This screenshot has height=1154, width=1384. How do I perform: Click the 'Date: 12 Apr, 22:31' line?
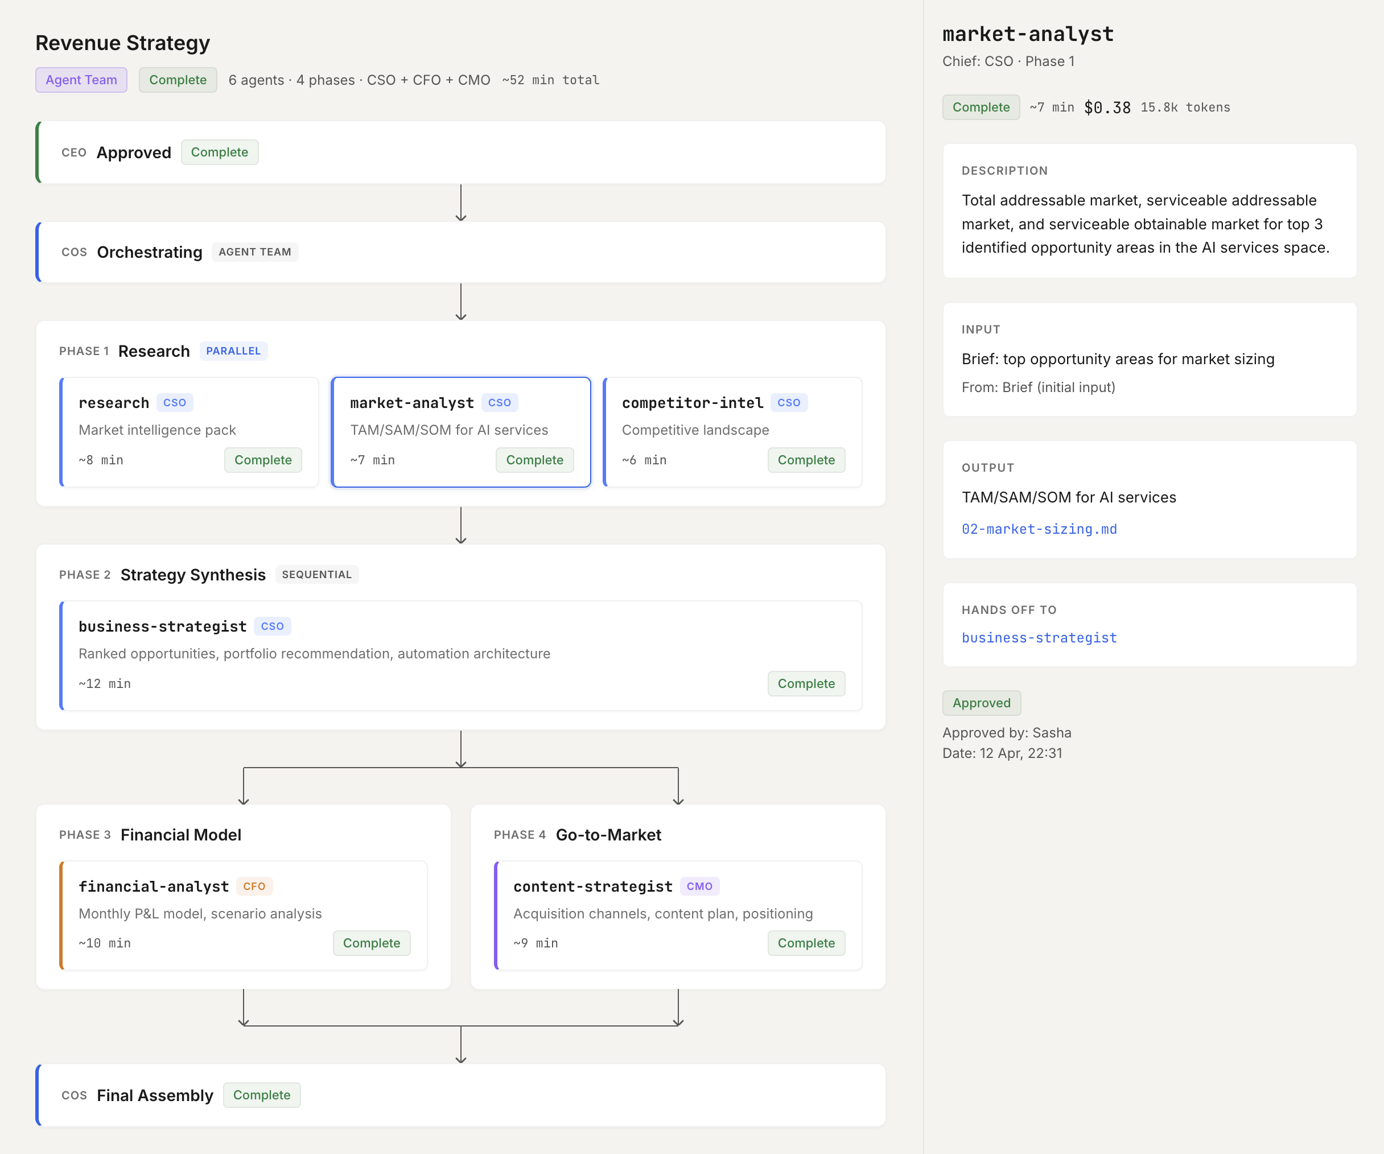tap(1002, 753)
